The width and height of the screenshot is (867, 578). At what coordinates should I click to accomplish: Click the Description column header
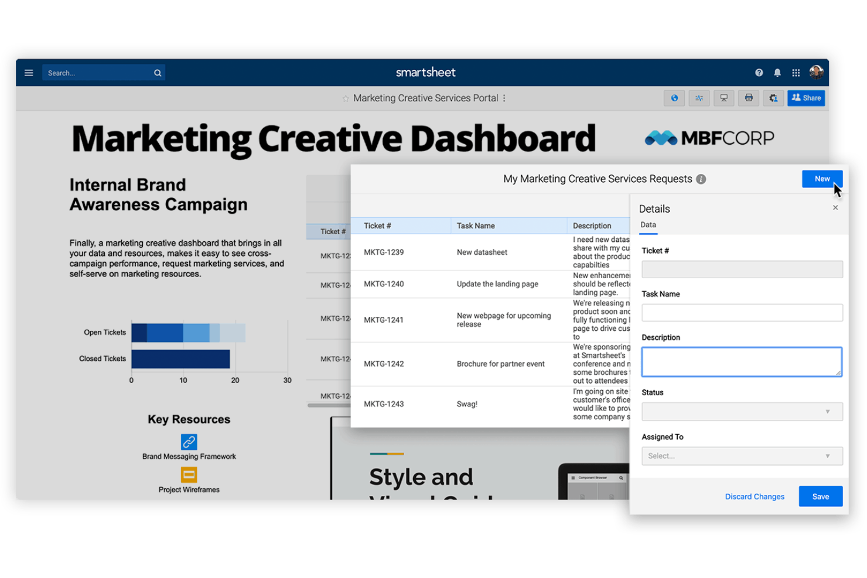[599, 226]
